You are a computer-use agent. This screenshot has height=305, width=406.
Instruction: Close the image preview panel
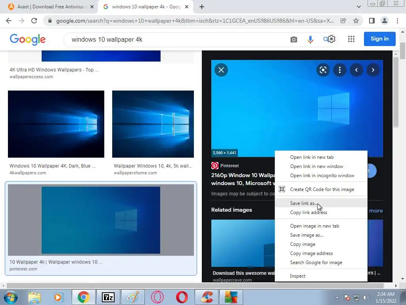221,70
